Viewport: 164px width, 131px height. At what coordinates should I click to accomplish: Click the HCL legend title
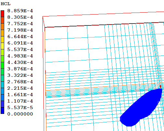click(6, 4)
